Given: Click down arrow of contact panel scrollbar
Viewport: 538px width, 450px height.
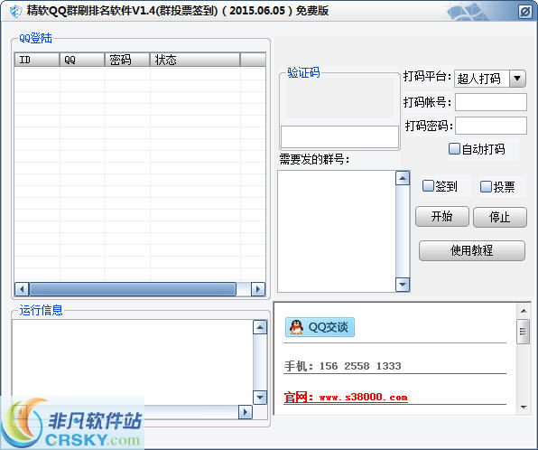Looking at the screenshot, I should [x=524, y=408].
